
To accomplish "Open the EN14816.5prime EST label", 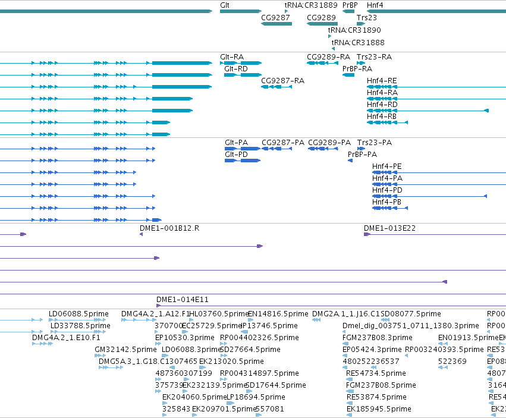I will coord(278,314).
